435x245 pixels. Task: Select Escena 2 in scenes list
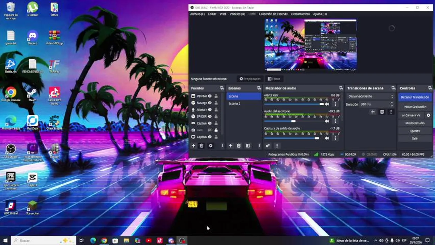[x=244, y=103]
